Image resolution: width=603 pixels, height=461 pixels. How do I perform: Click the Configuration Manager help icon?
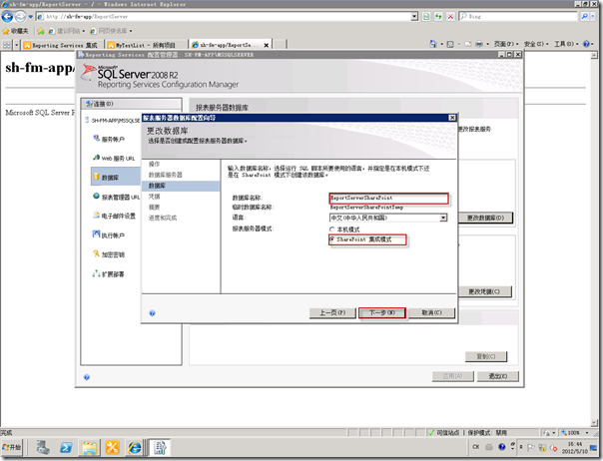[x=87, y=377]
